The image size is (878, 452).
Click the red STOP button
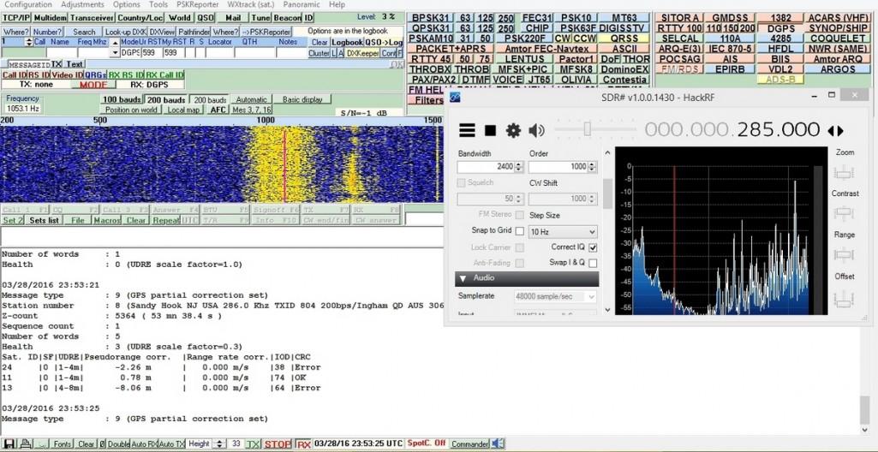[x=277, y=444]
